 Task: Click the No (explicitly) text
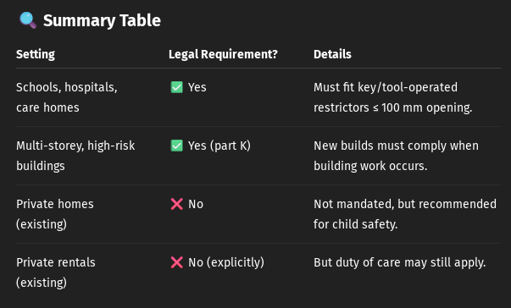pyautogui.click(x=226, y=262)
